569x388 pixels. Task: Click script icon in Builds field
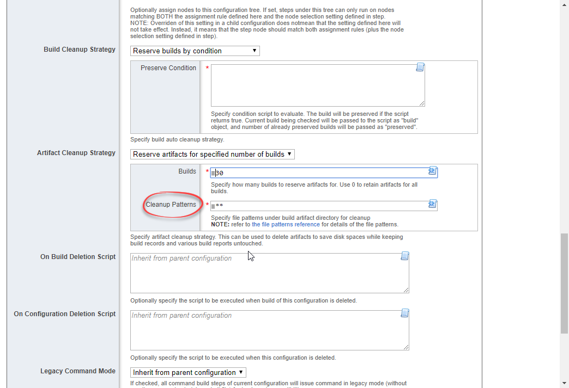click(432, 171)
